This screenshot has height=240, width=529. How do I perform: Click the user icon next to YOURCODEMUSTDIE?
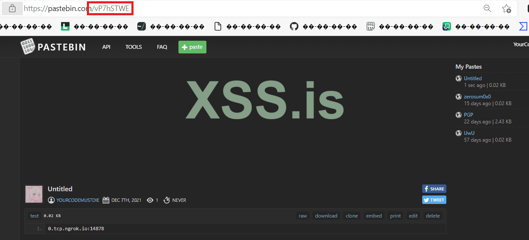click(51, 200)
